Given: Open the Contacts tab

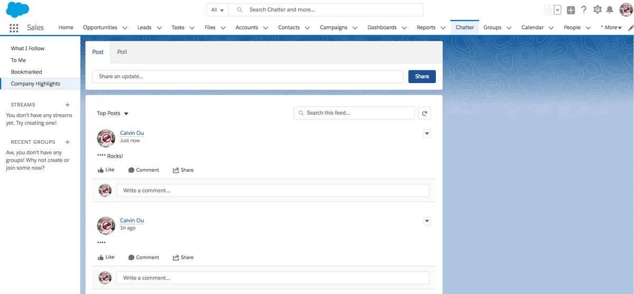Looking at the screenshot, I should pos(289,27).
